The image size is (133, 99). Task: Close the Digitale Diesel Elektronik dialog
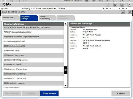click(130, 12)
